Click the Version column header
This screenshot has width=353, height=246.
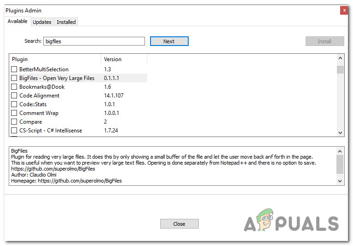(124, 59)
